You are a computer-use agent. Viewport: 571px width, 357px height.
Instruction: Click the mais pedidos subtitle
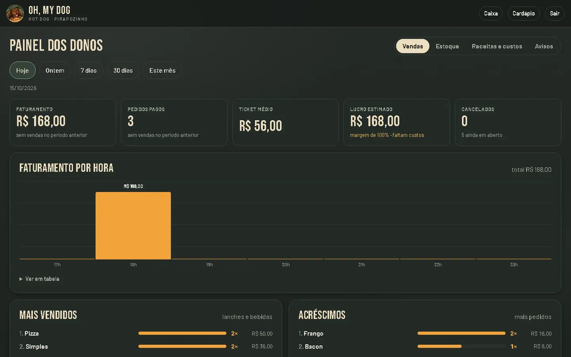(x=533, y=317)
